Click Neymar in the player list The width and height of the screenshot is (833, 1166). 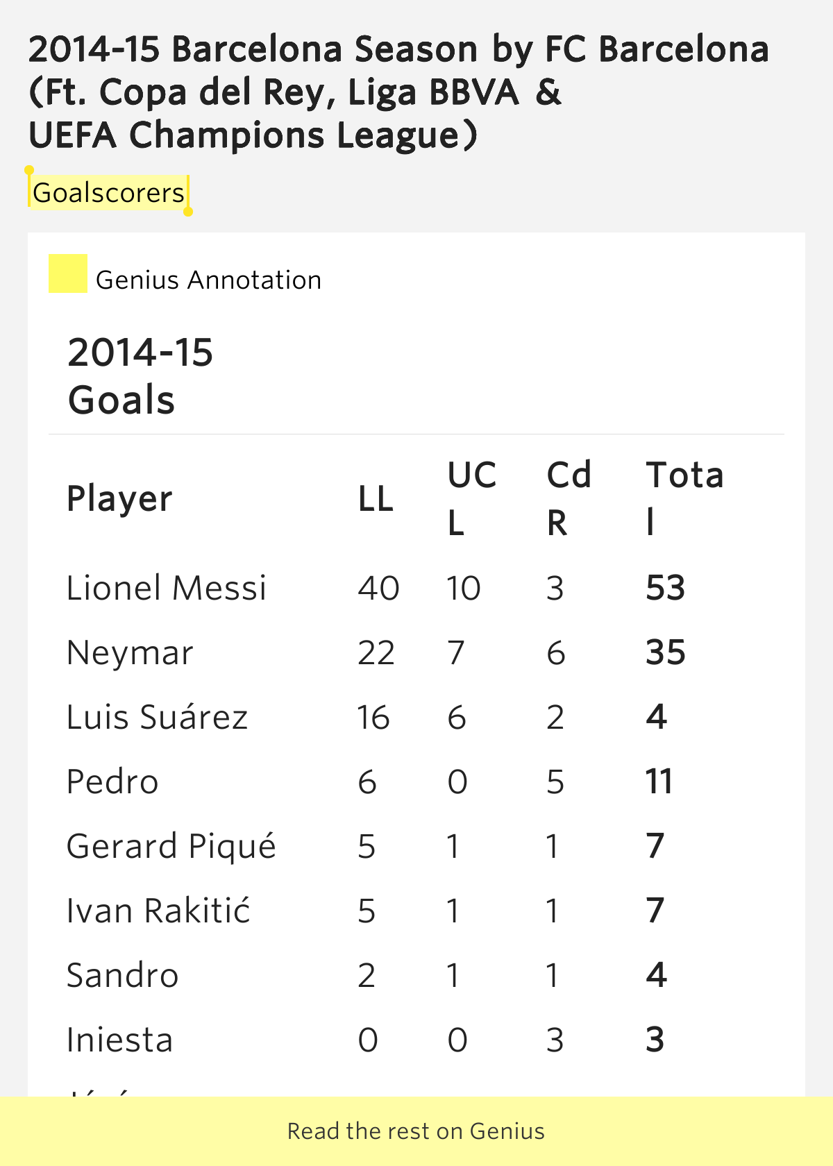130,653
